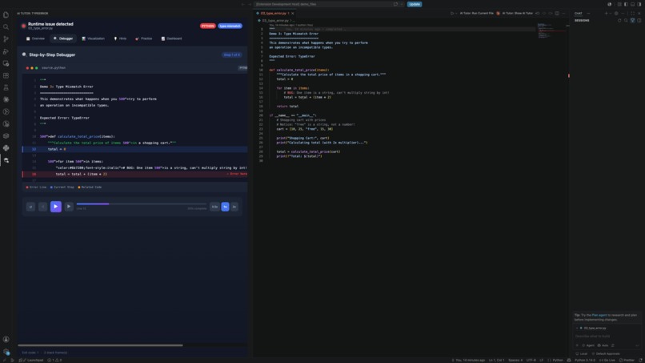The width and height of the screenshot is (645, 363).
Task: Toggle the secondary side bar layout icon
Action: point(639,4)
